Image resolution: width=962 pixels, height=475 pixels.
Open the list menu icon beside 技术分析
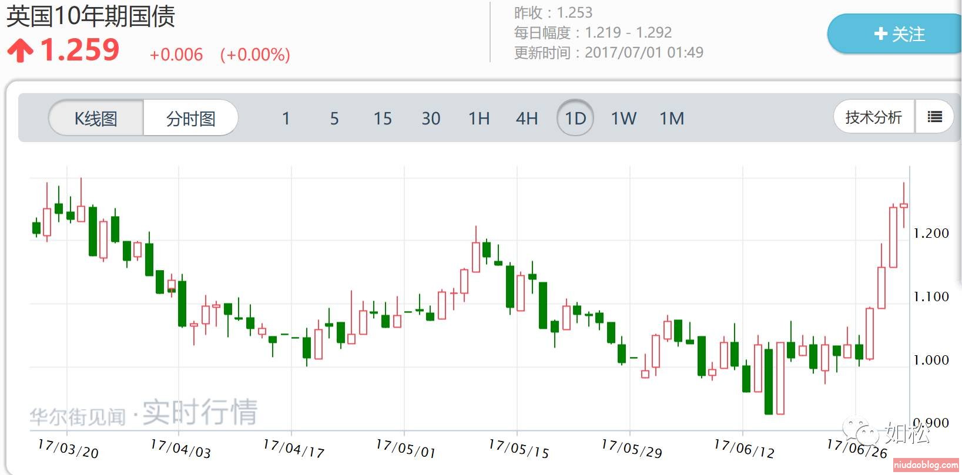coord(934,117)
